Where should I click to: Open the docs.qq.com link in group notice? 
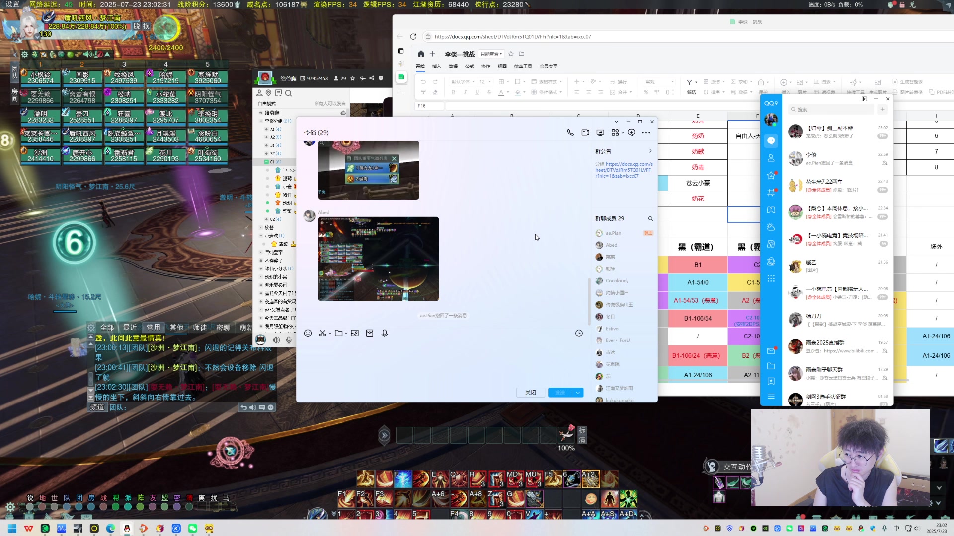(624, 170)
